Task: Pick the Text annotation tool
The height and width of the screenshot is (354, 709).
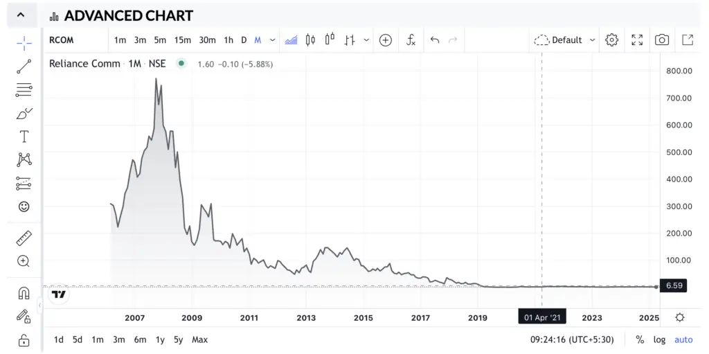Action: [x=24, y=136]
